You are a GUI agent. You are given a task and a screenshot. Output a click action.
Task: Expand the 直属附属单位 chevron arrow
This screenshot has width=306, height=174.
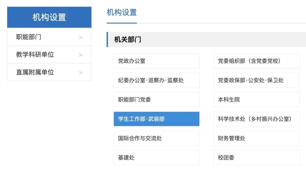click(x=81, y=73)
